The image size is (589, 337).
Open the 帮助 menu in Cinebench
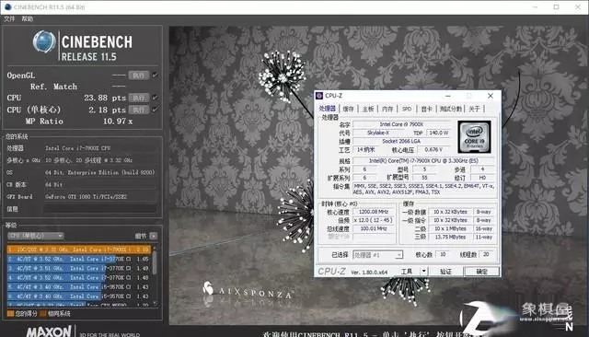click(x=27, y=18)
